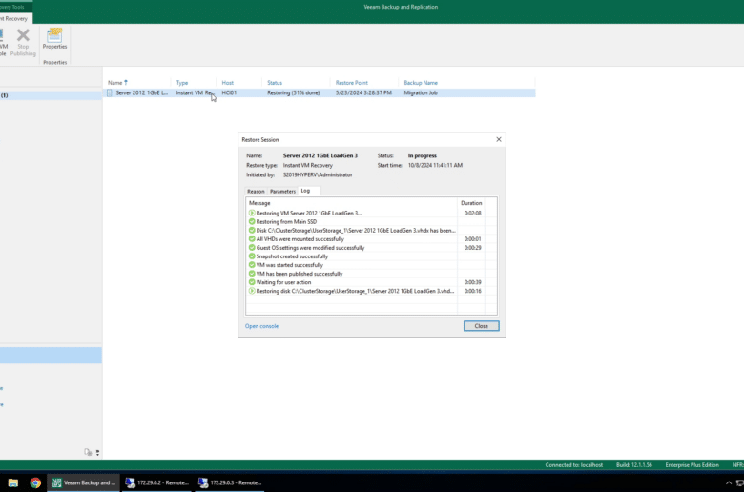Sort by the Host column header
744x492 pixels.
(x=239, y=83)
